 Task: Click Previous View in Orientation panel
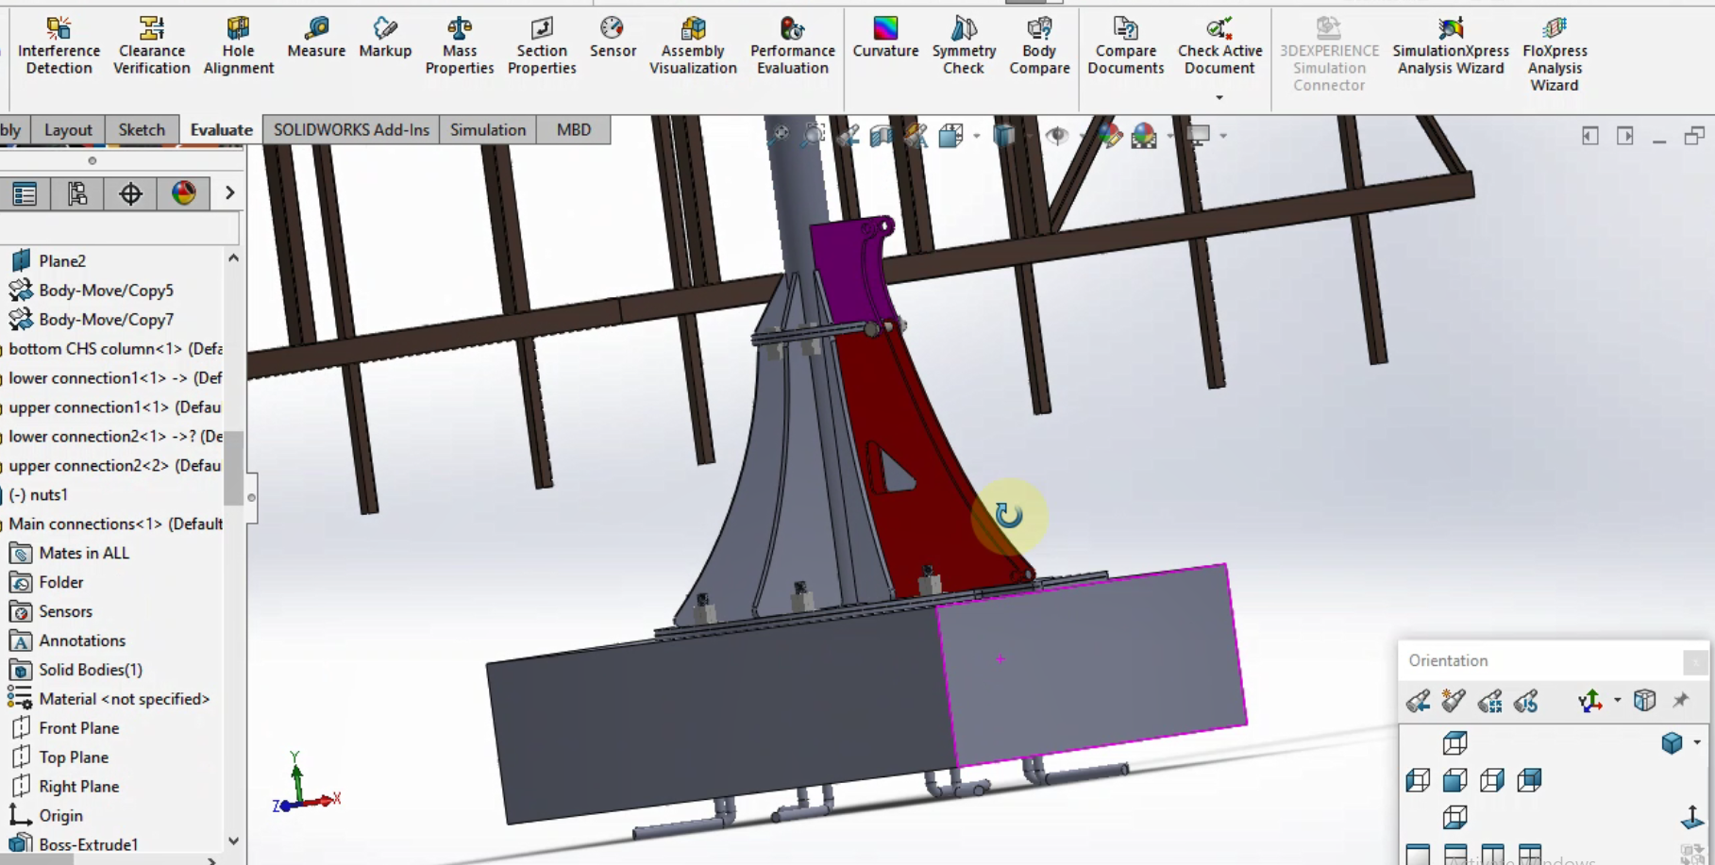click(1418, 701)
